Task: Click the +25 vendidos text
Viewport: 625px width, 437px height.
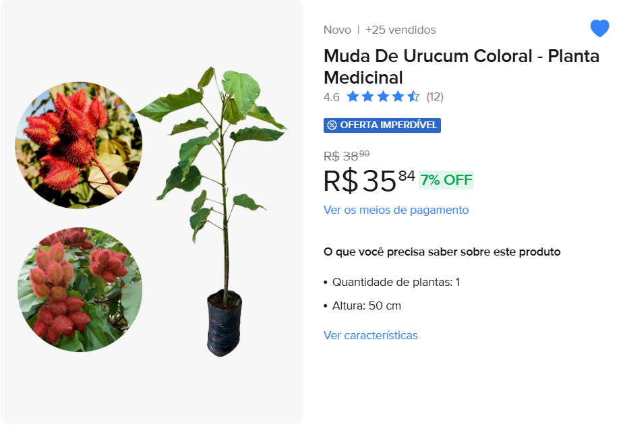Action: pos(400,30)
